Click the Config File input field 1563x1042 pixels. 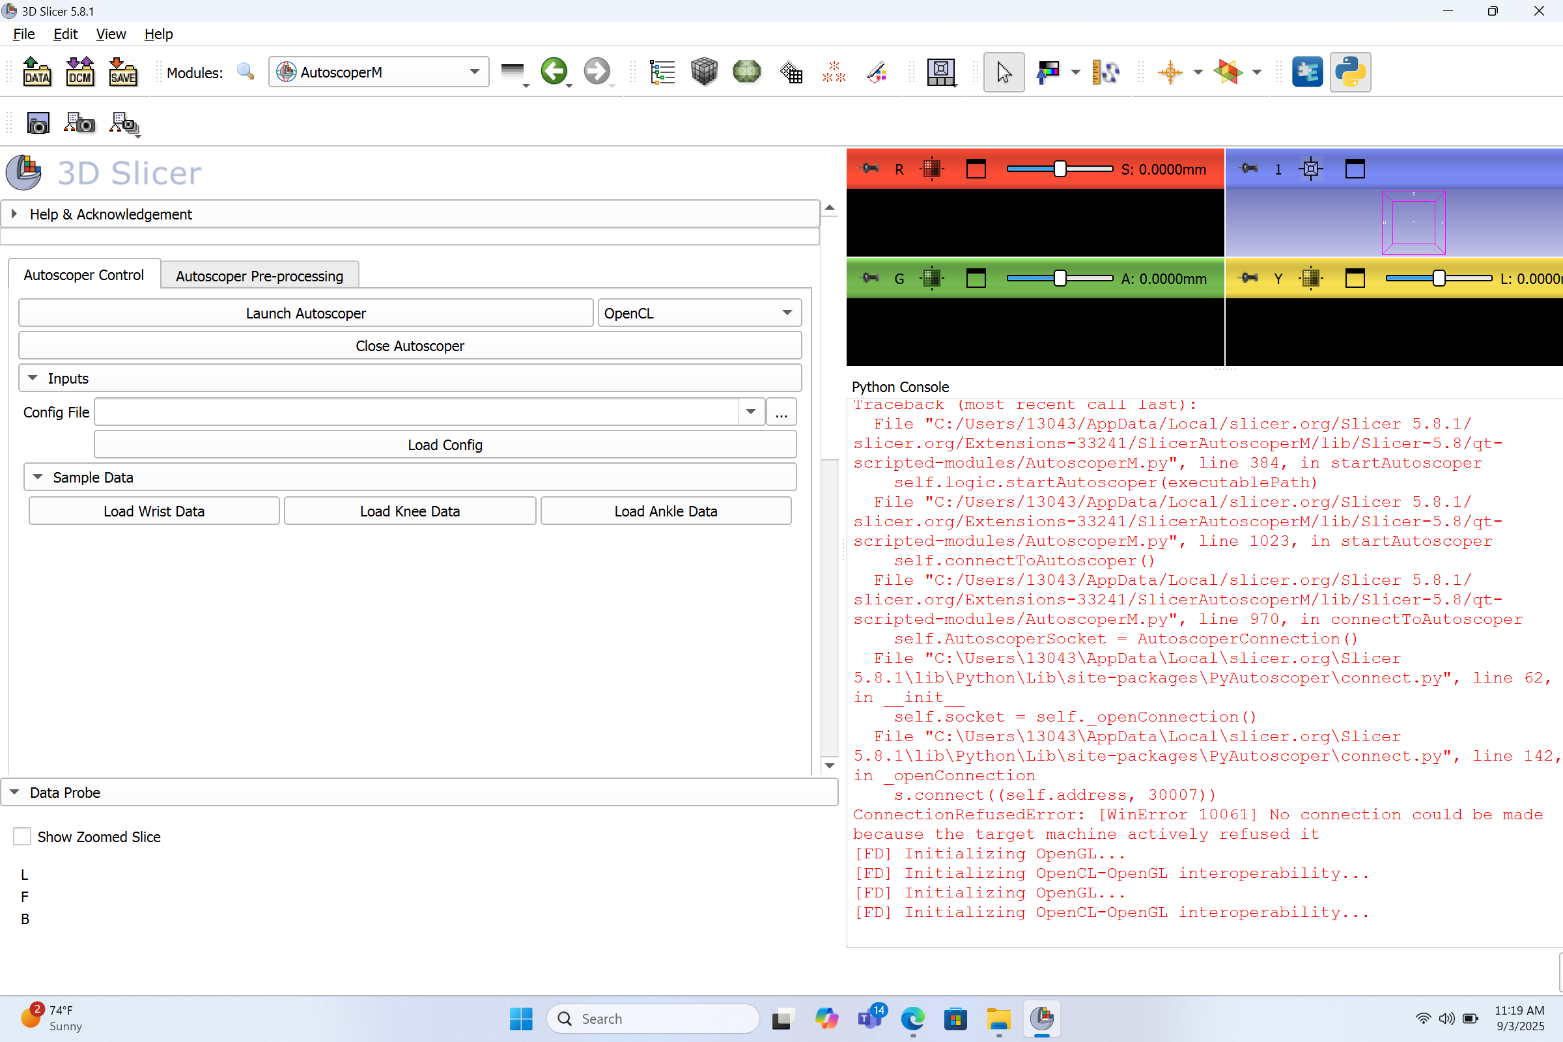pyautogui.click(x=416, y=412)
